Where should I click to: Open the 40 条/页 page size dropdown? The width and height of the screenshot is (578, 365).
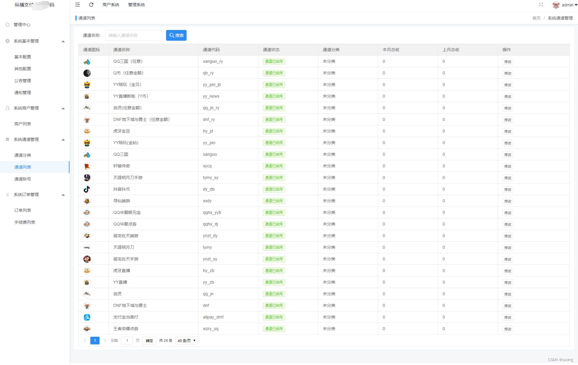point(186,341)
